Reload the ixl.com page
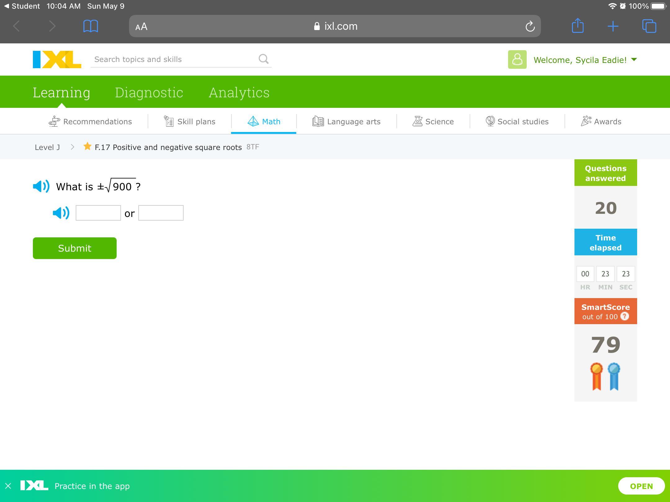Screen dimensions: 670x502 [530, 26]
